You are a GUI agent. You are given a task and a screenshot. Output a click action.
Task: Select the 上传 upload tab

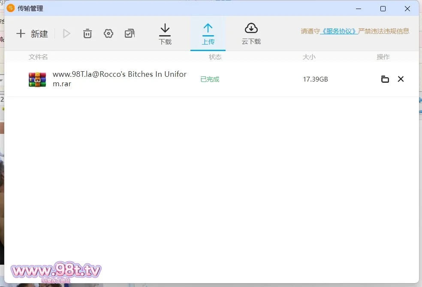pos(208,34)
